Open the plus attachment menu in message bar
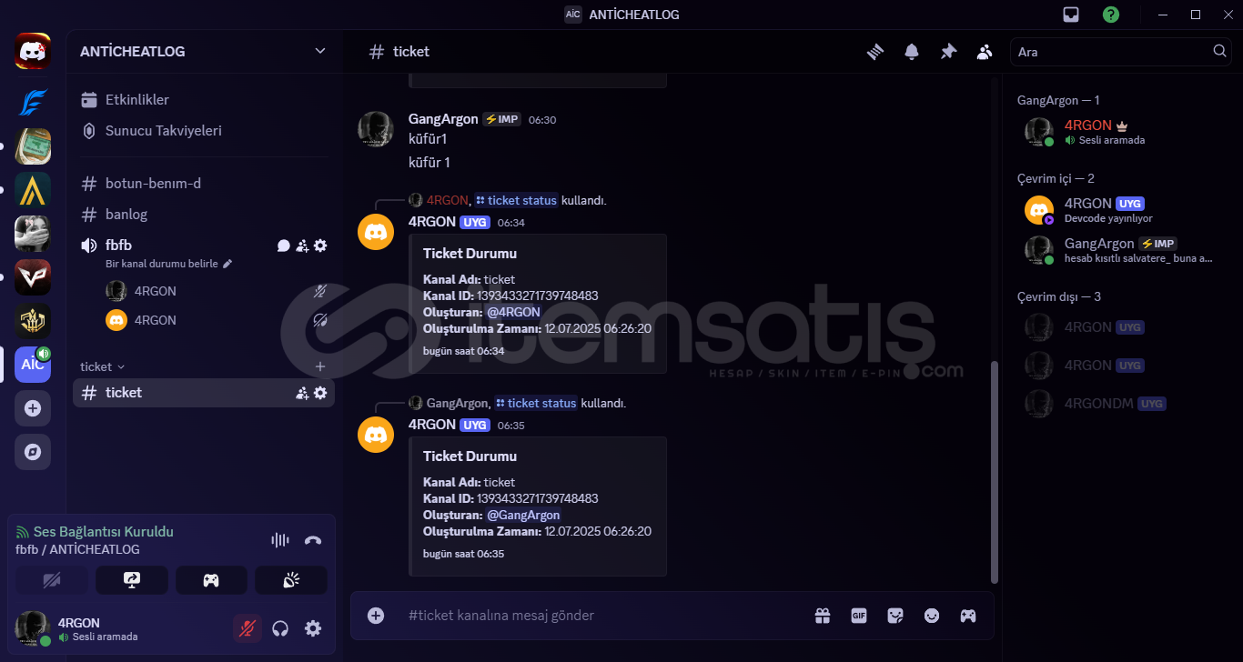The height and width of the screenshot is (662, 1243). point(376,616)
